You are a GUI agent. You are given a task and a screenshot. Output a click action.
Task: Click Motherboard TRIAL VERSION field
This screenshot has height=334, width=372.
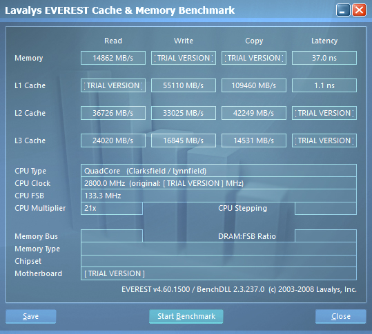point(219,273)
